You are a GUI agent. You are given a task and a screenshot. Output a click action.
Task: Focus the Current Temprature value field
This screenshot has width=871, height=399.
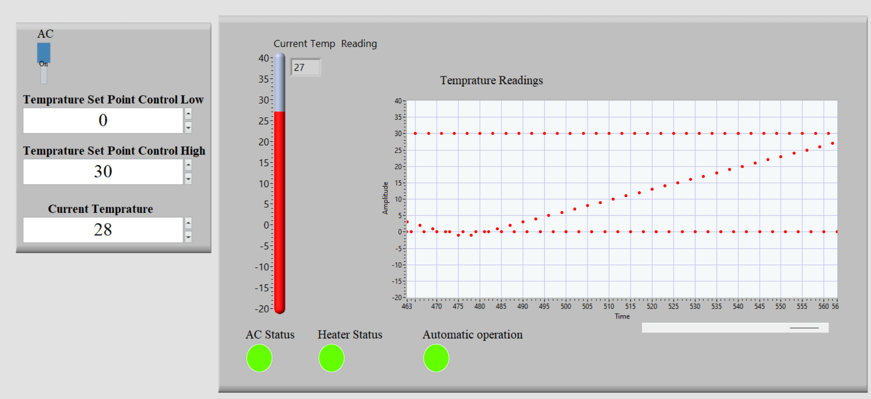click(x=103, y=230)
